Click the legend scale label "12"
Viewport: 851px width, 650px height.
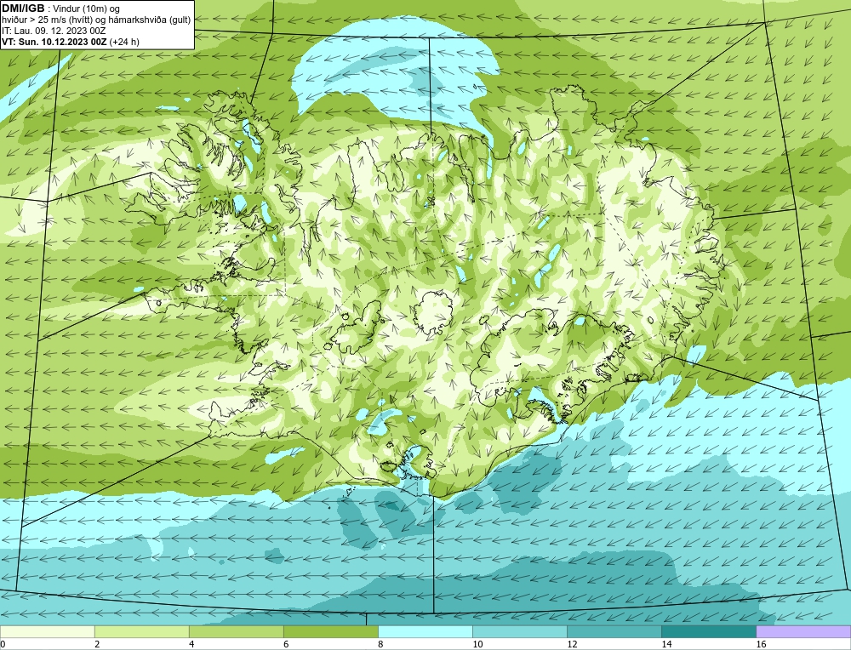572,644
